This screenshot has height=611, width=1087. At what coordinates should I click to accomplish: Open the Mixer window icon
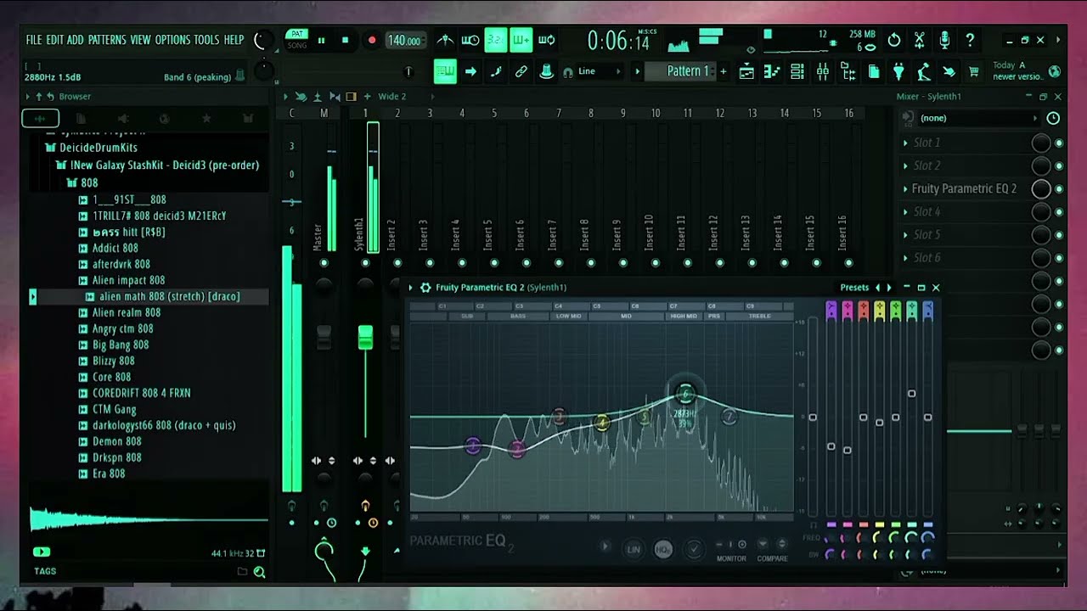click(x=822, y=71)
